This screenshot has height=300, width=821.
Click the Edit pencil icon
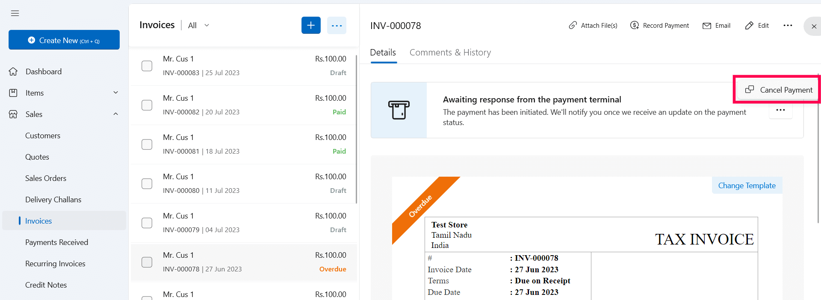click(749, 26)
